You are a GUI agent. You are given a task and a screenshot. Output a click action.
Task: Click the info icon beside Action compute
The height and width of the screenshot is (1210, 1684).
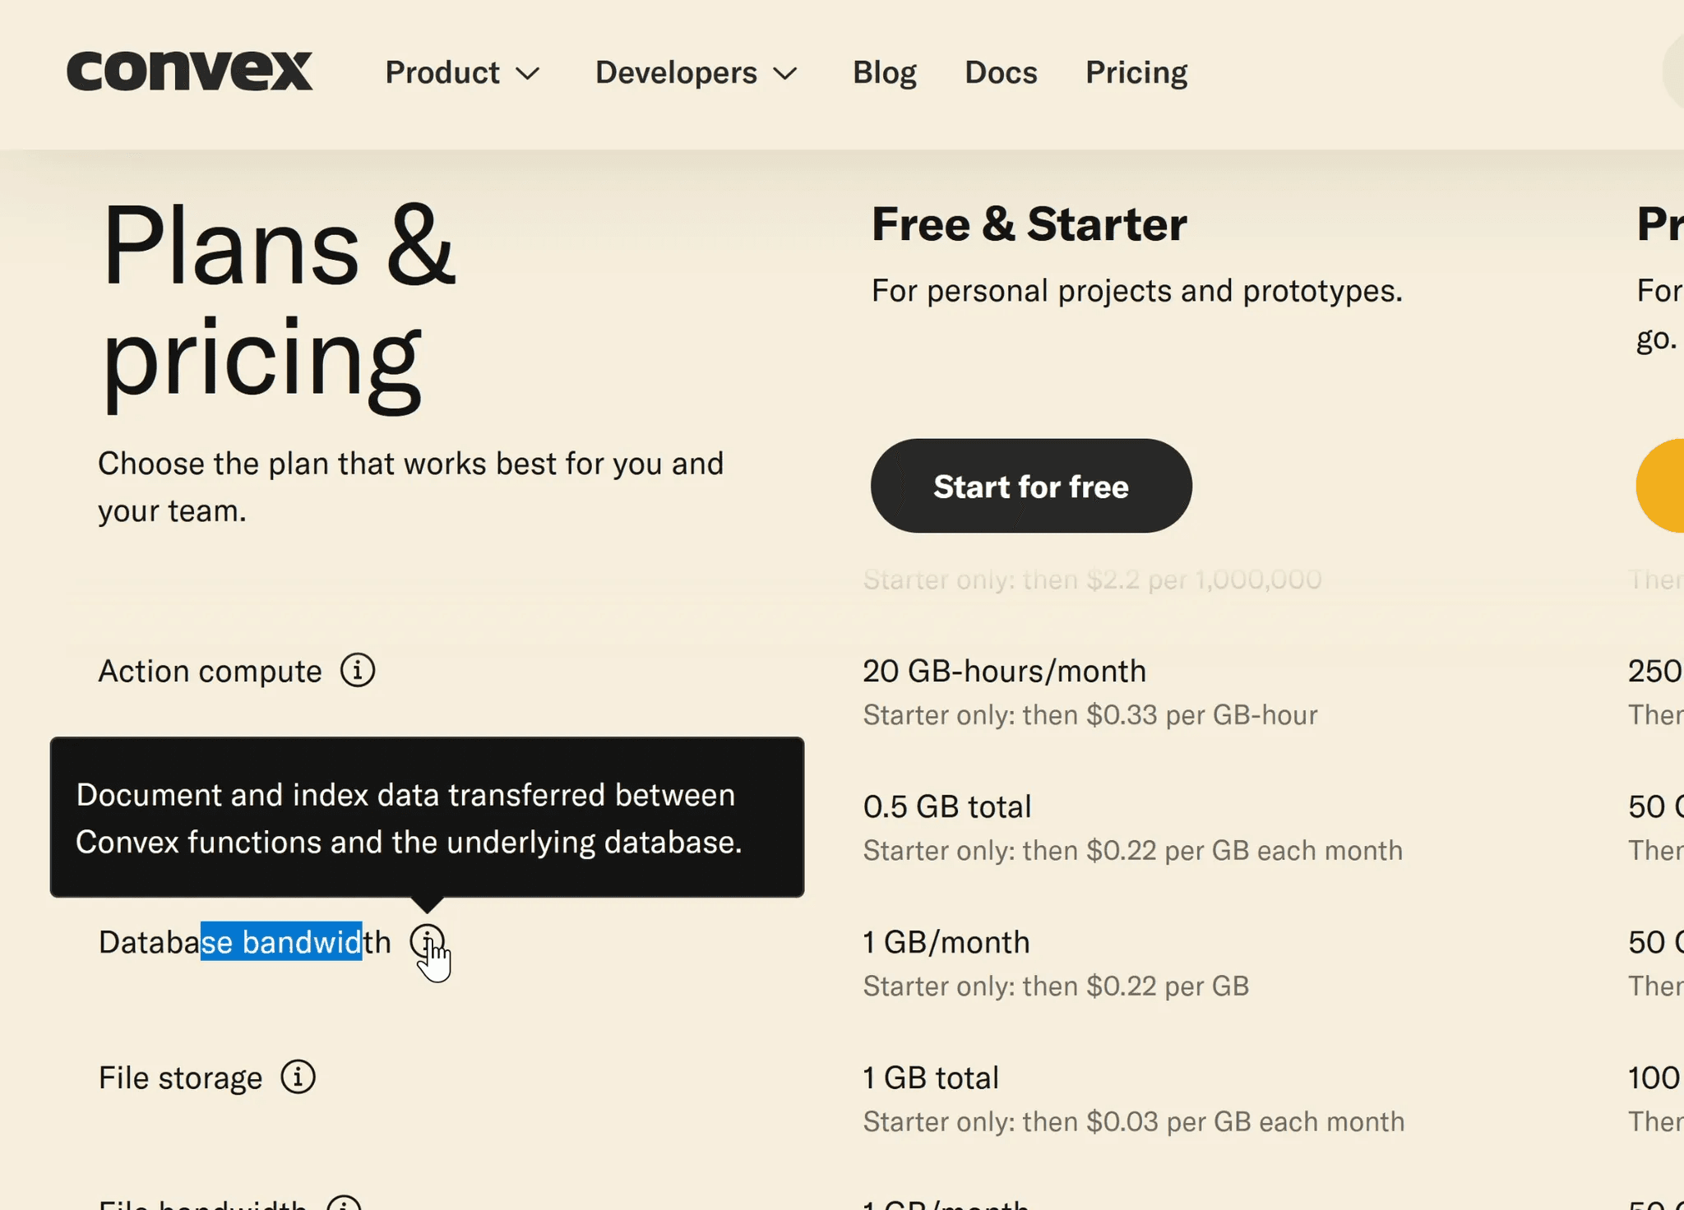pos(358,671)
